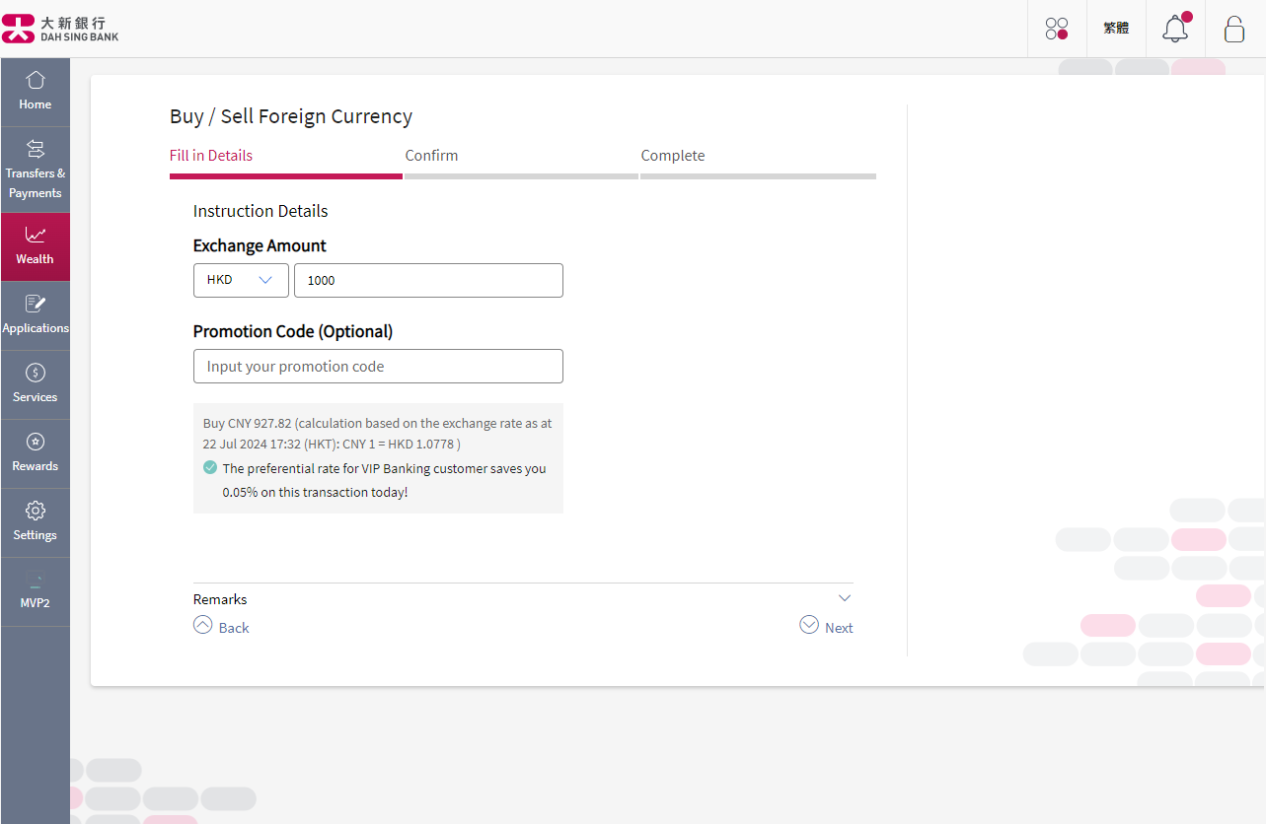The image size is (1266, 824).
Task: Open the Services sidebar item
Action: [36, 384]
